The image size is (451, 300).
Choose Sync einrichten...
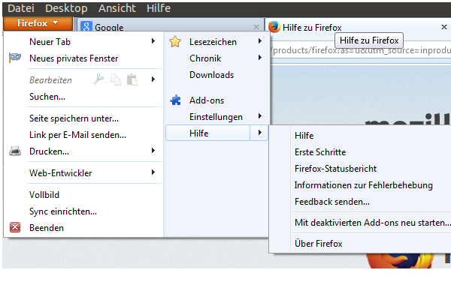coord(63,211)
